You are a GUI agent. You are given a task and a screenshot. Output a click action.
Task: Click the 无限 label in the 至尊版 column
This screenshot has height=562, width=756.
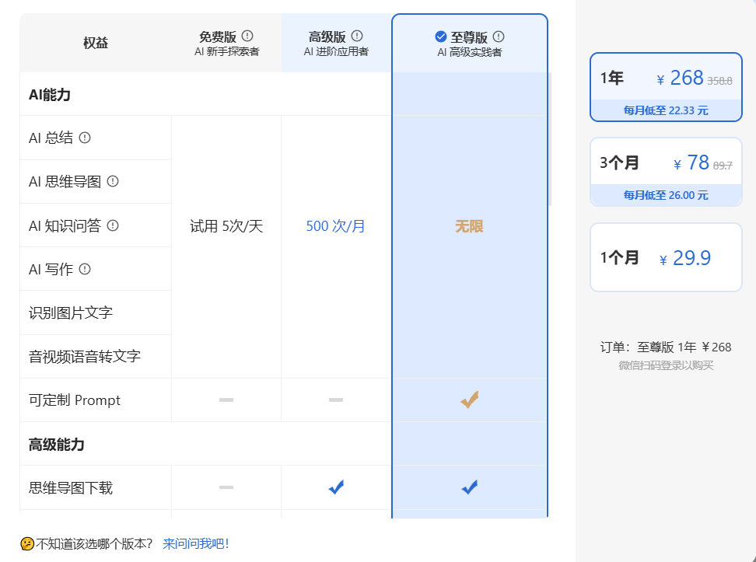click(469, 225)
